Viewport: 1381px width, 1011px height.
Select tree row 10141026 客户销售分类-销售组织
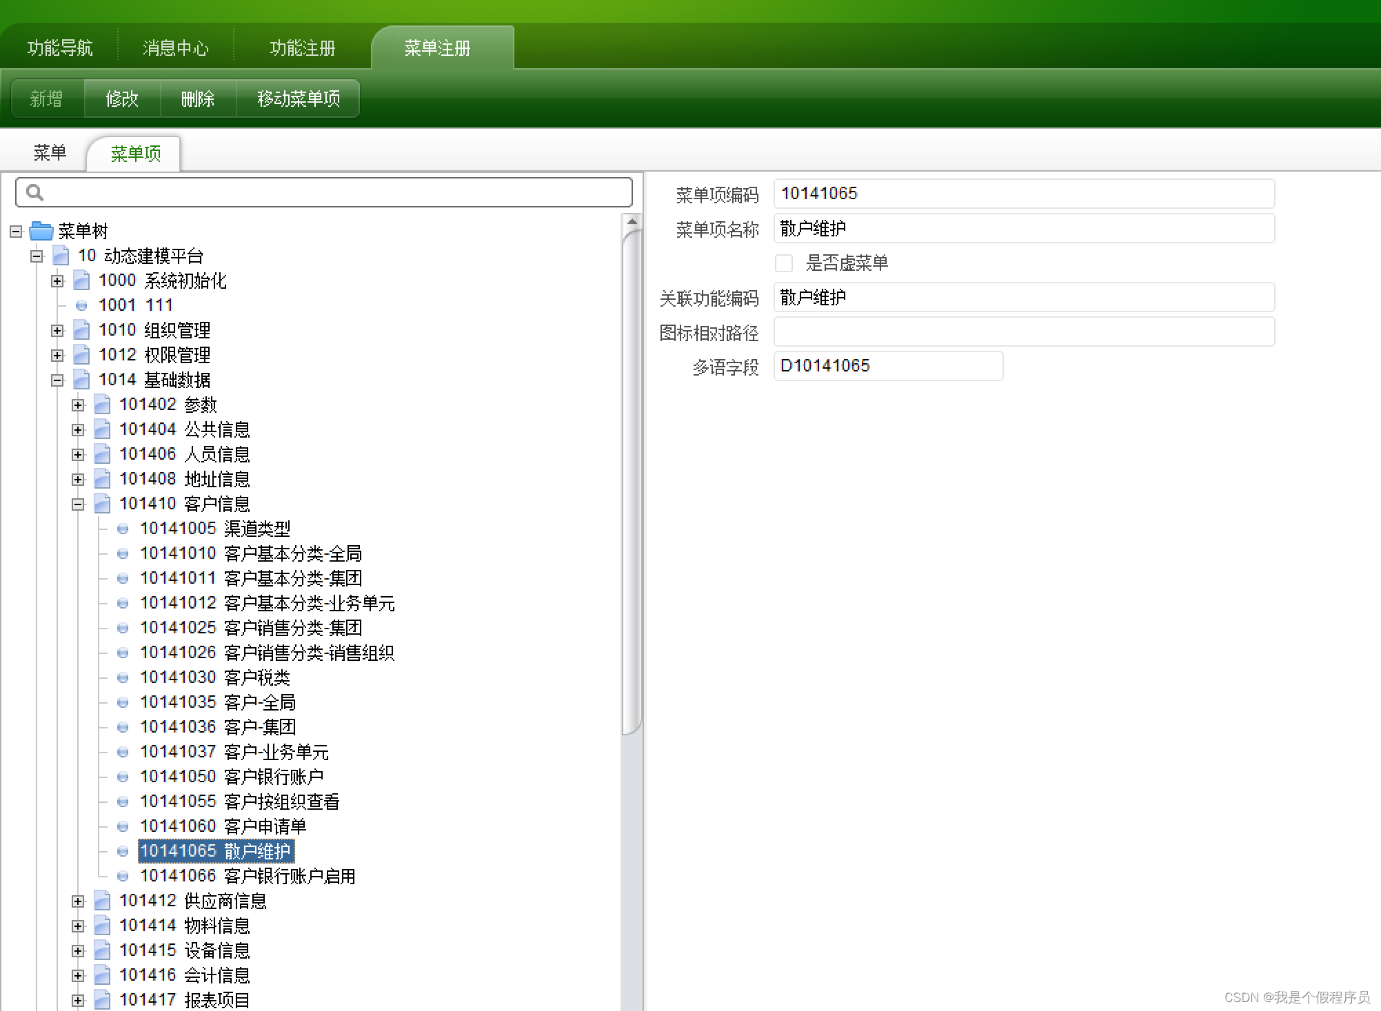pos(268,653)
